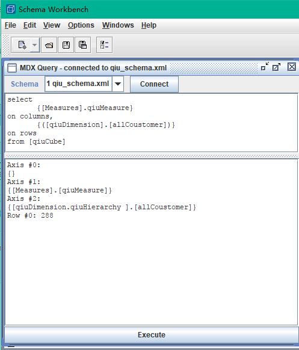Open the New dropdown arrow in toolbar
This screenshot has height=350, width=299.
click(x=35, y=45)
